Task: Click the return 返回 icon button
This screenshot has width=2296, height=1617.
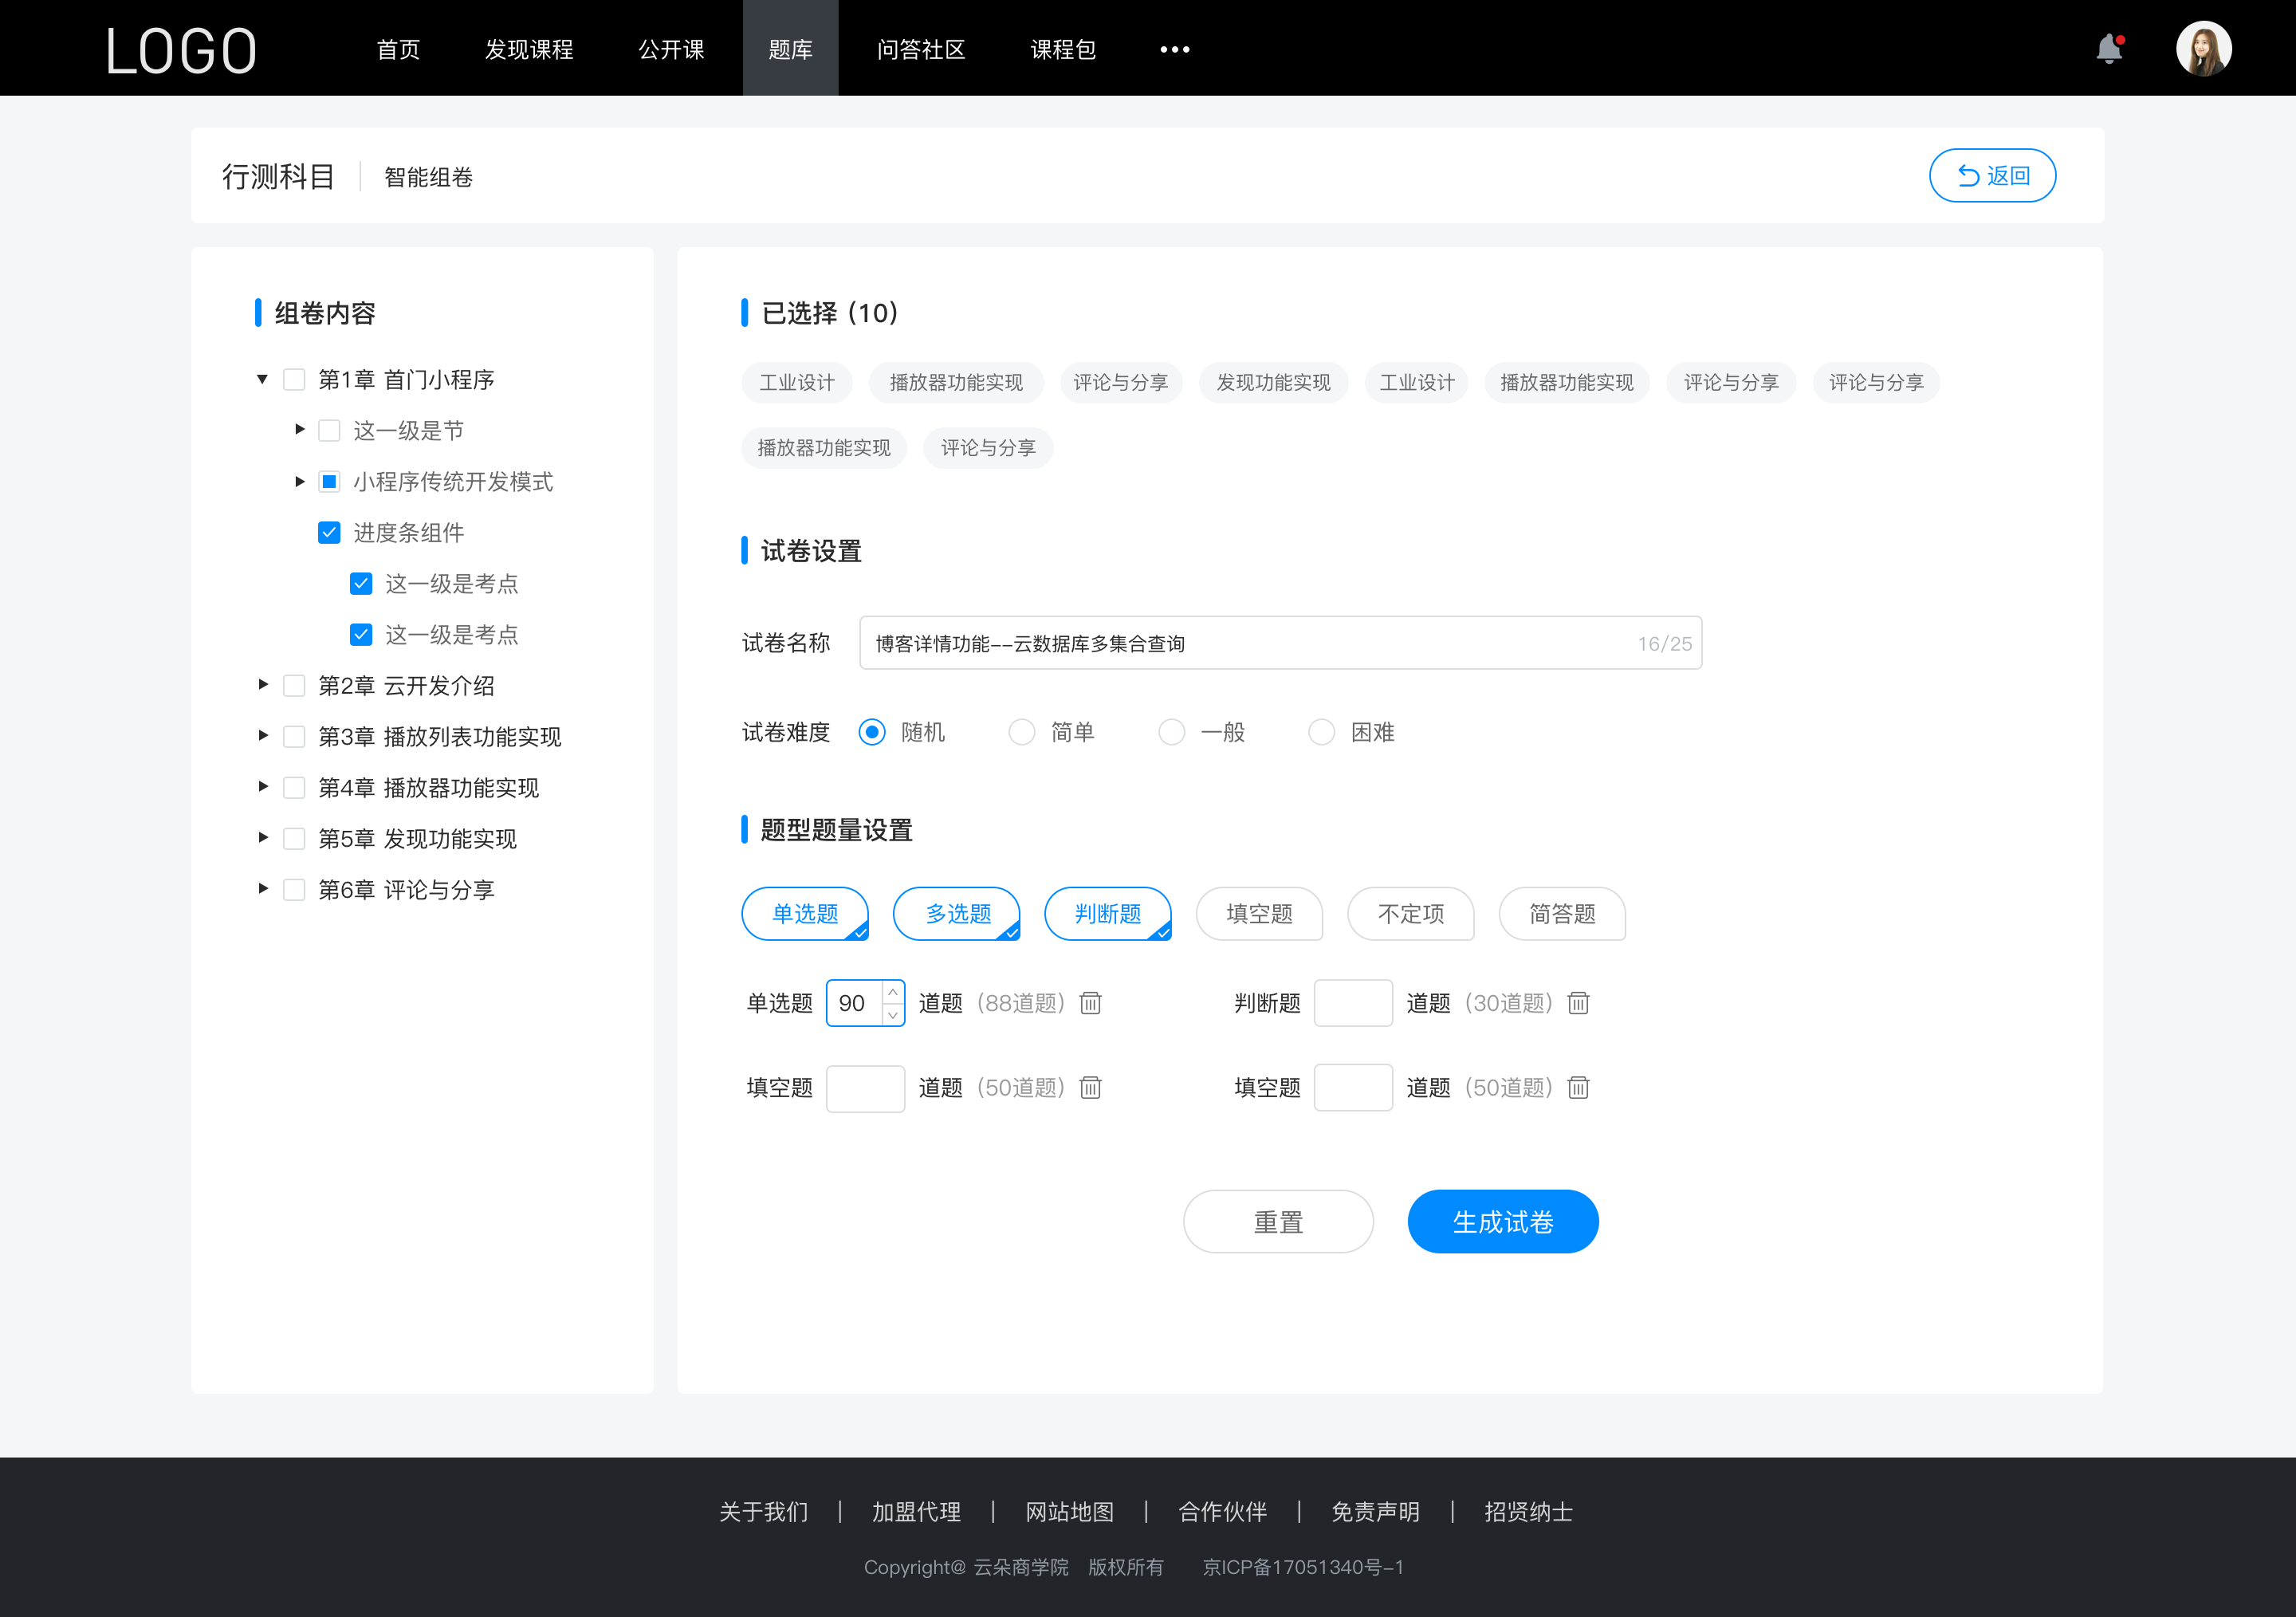Action: [x=1991, y=173]
